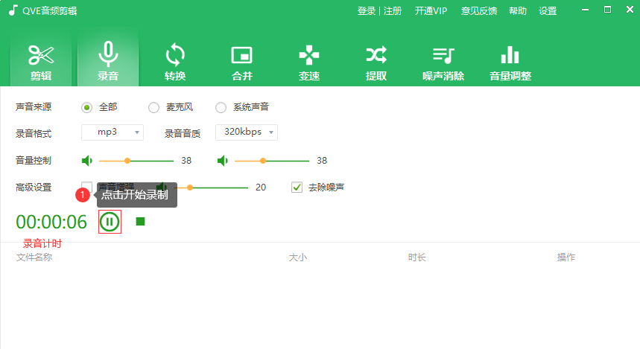Choose 系统声音 as the sound source

pos(221,107)
